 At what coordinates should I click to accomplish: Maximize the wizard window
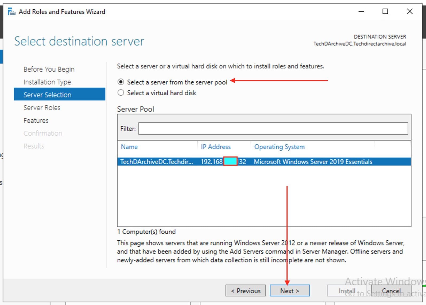point(385,11)
